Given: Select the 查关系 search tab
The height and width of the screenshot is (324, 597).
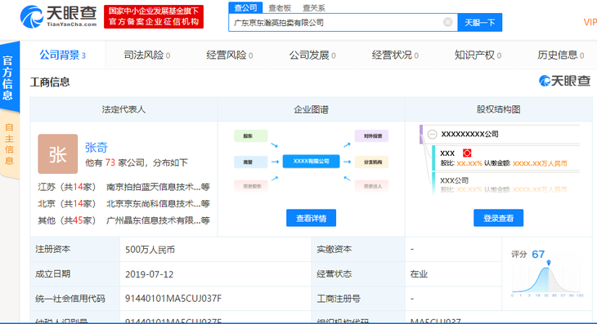Looking at the screenshot, I should pos(314,7).
